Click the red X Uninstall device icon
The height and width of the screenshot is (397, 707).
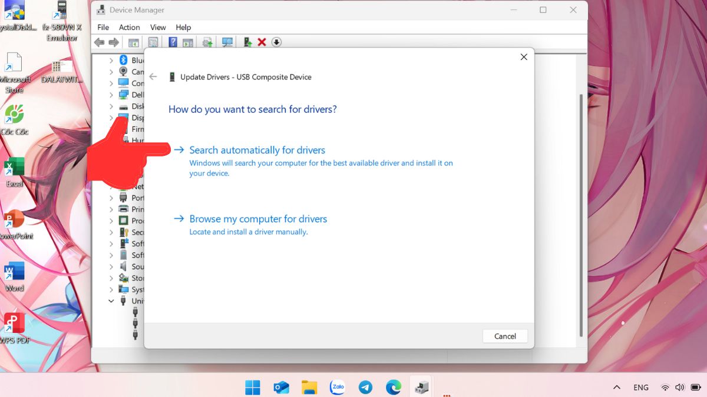click(x=262, y=42)
